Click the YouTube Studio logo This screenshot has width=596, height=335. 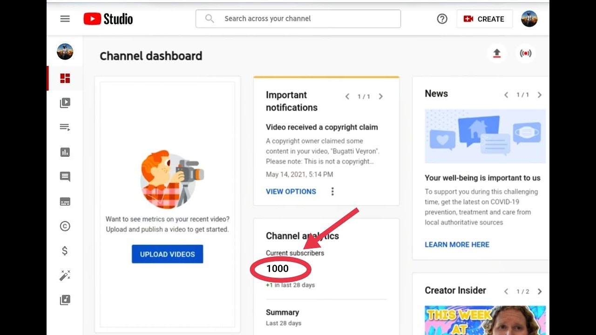[108, 19]
